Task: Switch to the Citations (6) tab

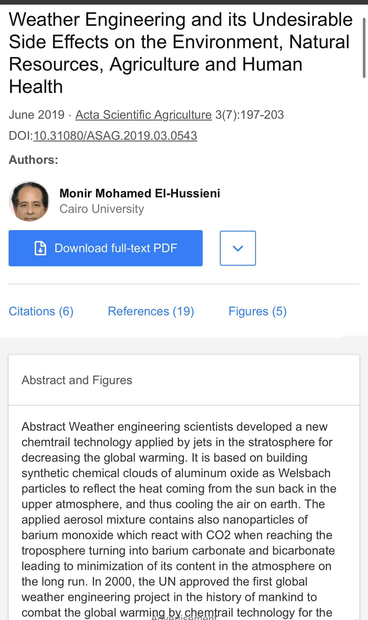Action: click(41, 311)
